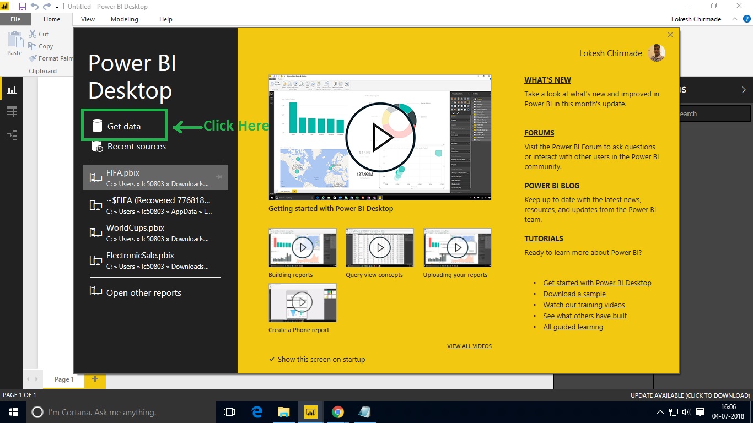Screen dimensions: 753x423
Task: Show hidden icons in the system tray
Action: click(660, 411)
